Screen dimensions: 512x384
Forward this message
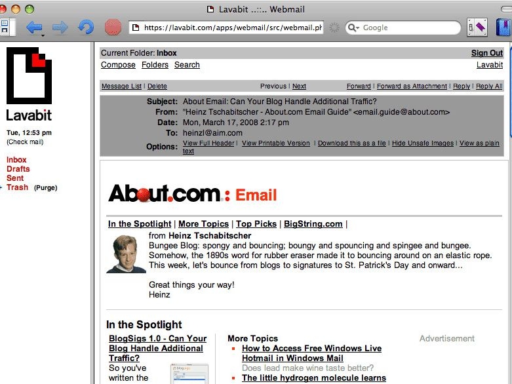tap(359, 86)
